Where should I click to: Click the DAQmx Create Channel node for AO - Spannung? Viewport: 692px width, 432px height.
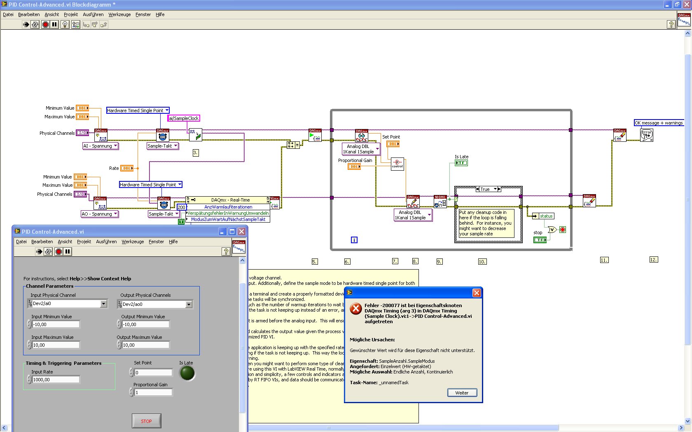[100, 203]
